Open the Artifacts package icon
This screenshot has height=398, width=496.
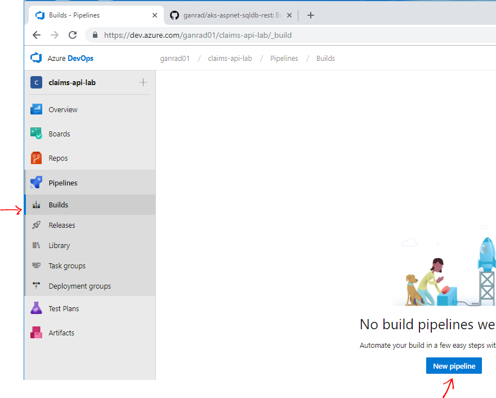point(36,333)
